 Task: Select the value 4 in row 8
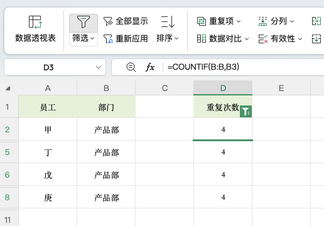(223, 197)
